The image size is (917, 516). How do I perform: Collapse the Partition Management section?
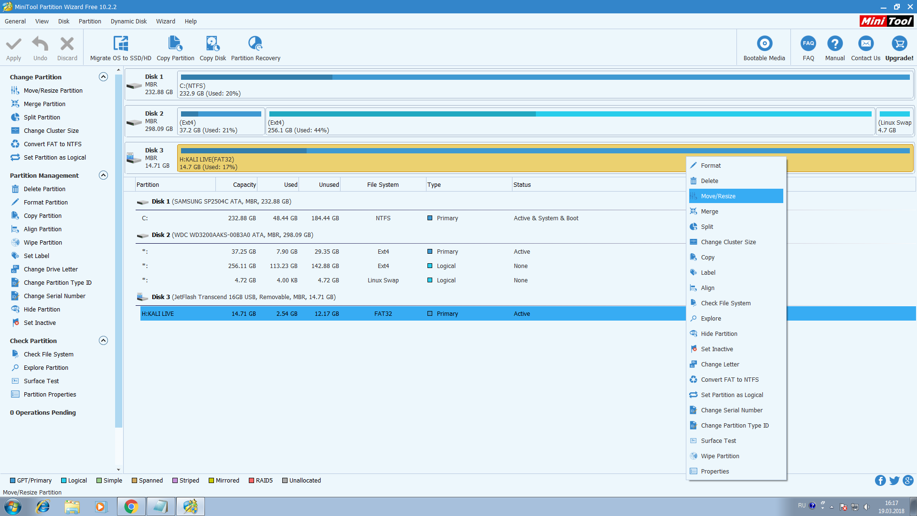(103, 175)
